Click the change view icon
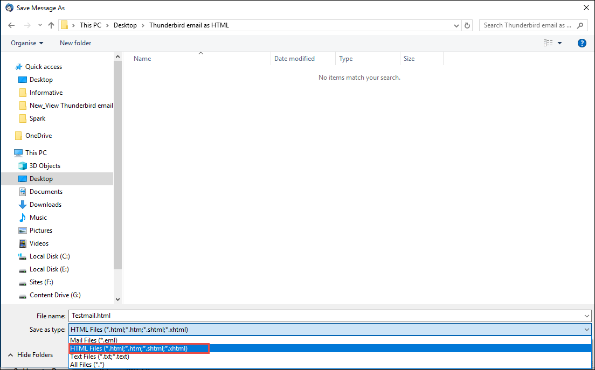The image size is (595, 370). [548, 43]
